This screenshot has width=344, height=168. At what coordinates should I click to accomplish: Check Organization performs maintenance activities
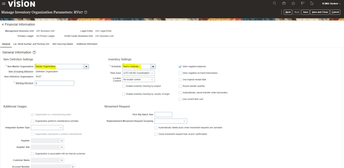click(32, 121)
